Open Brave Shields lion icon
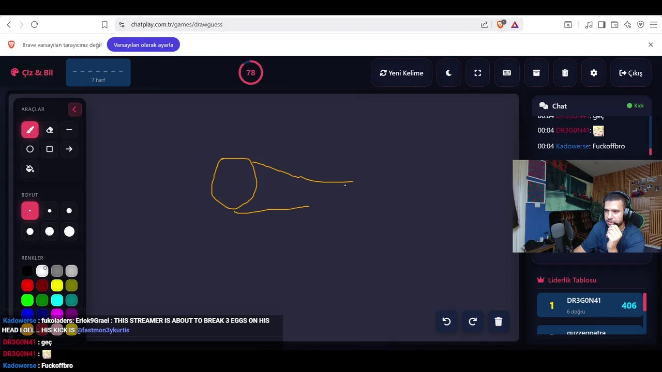This screenshot has width=662, height=372. point(501,24)
